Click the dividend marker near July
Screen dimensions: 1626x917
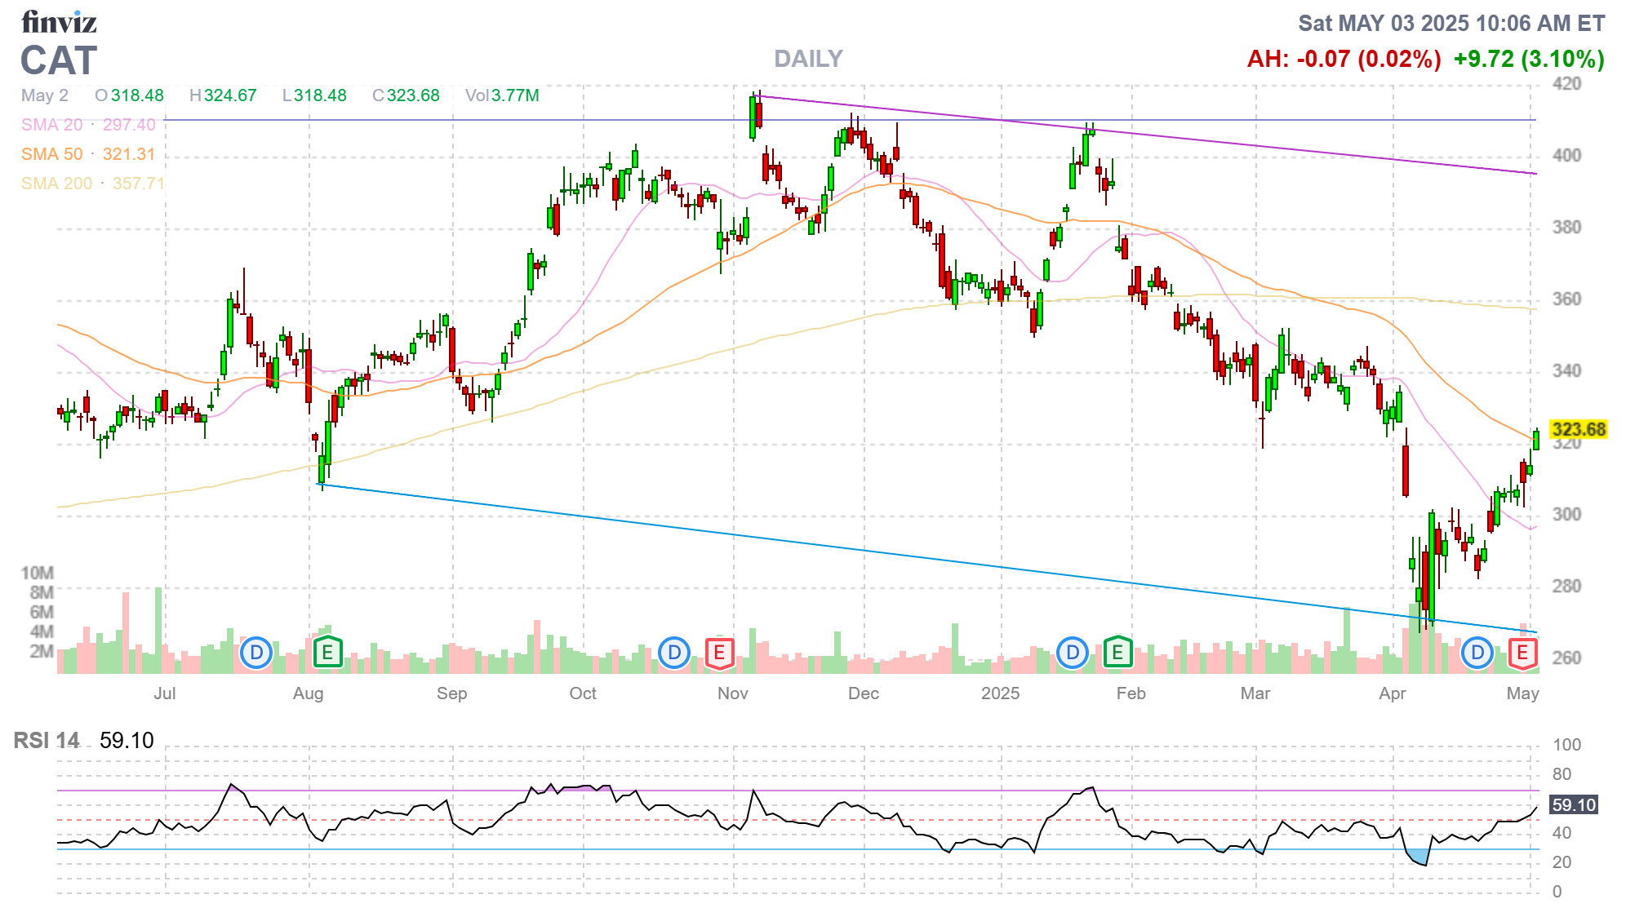(x=256, y=653)
